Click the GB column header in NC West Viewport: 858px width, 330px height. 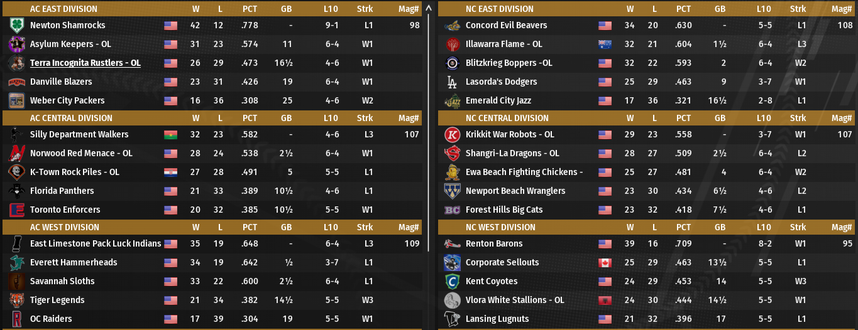720,227
